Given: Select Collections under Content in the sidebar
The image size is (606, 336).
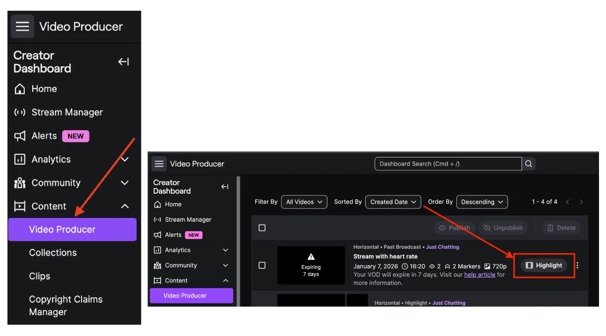Looking at the screenshot, I should pos(53,253).
